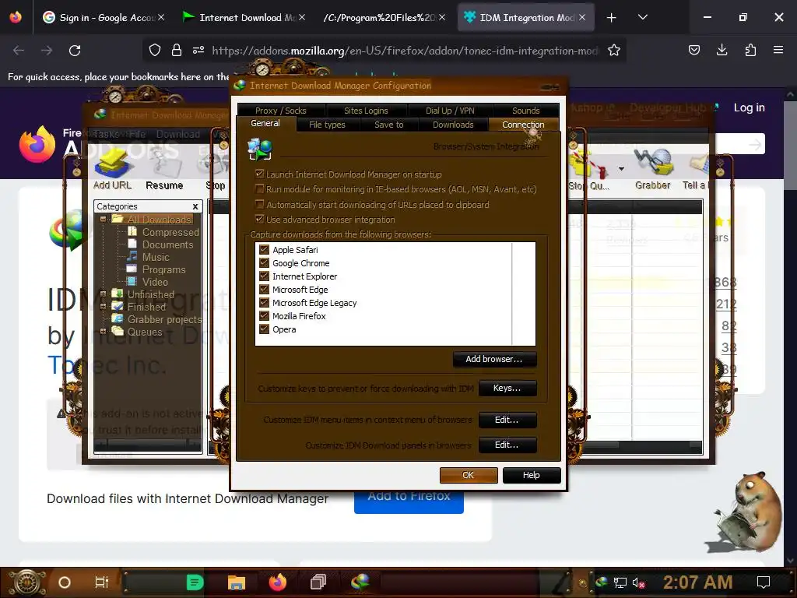Click Cortana circle icon on taskbar
The height and width of the screenshot is (598, 797).
[65, 582]
